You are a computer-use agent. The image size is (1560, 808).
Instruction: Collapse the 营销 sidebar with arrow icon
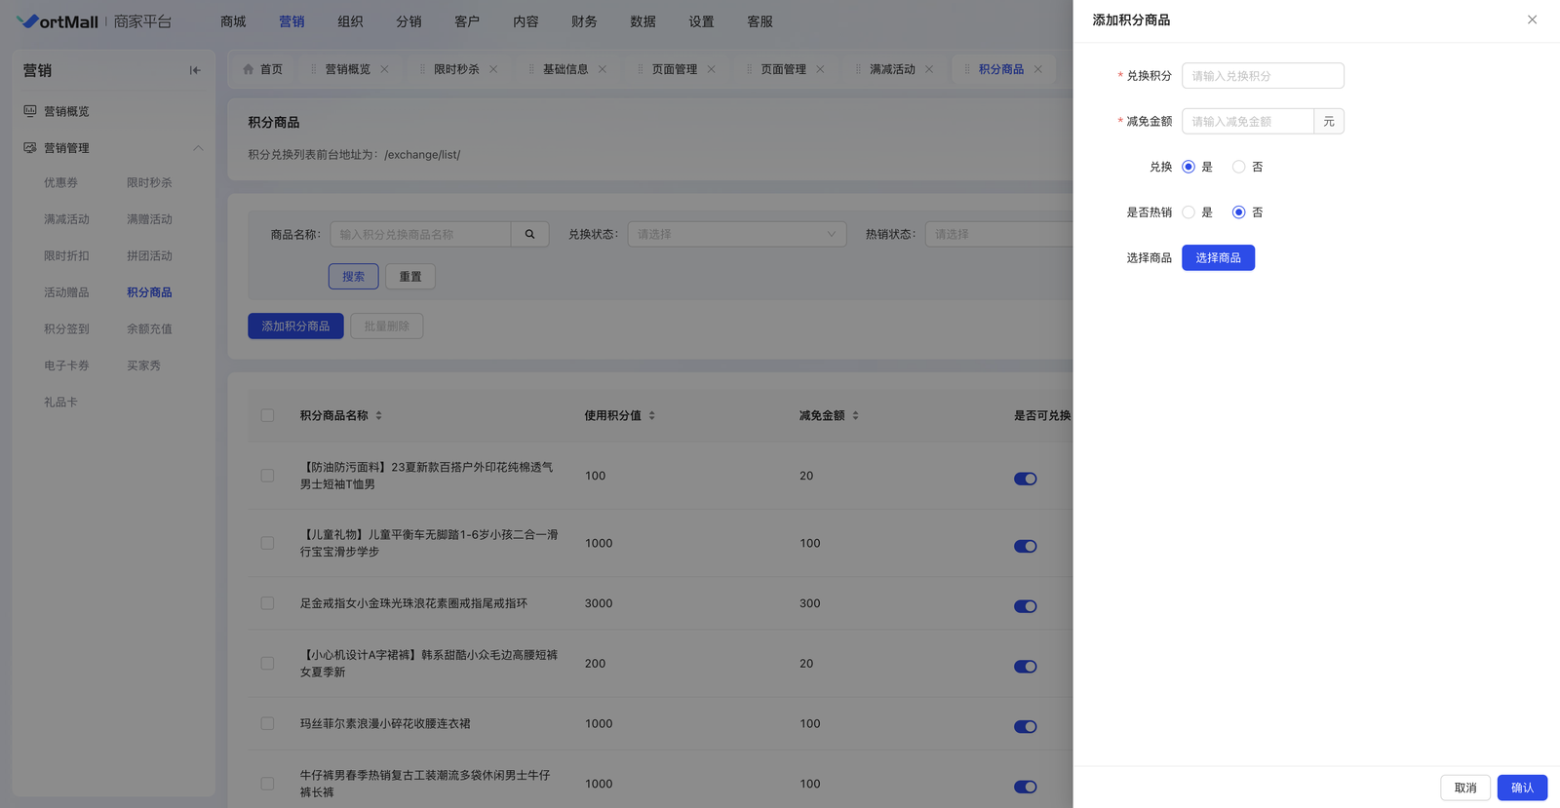pyautogui.click(x=195, y=70)
